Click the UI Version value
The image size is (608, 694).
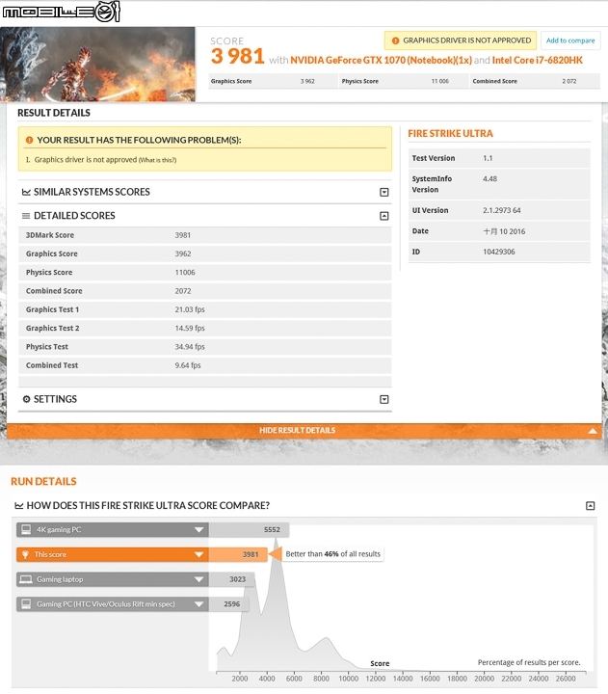tap(502, 211)
